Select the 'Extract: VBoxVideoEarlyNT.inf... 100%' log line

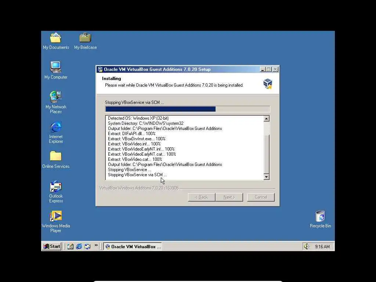click(141, 149)
